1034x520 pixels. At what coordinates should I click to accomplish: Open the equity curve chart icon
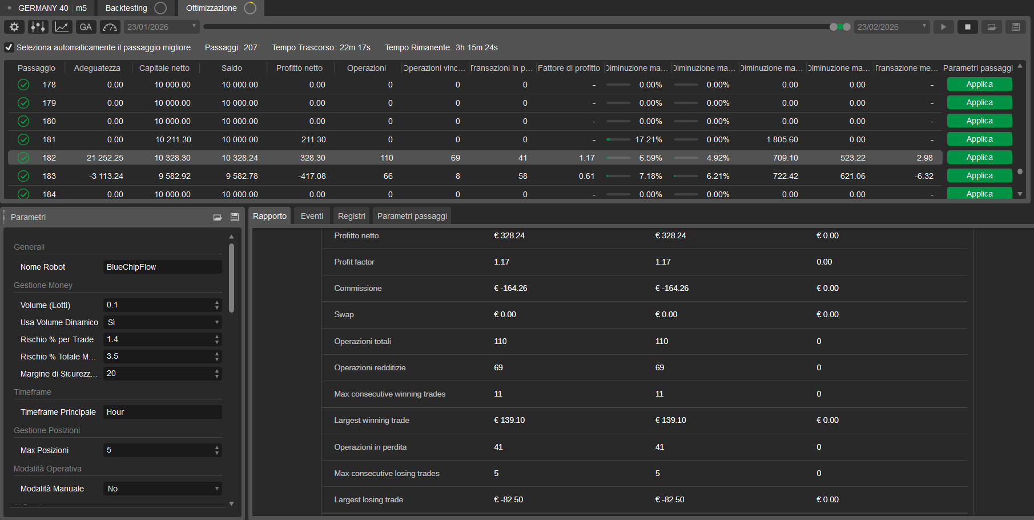pyautogui.click(x=62, y=27)
